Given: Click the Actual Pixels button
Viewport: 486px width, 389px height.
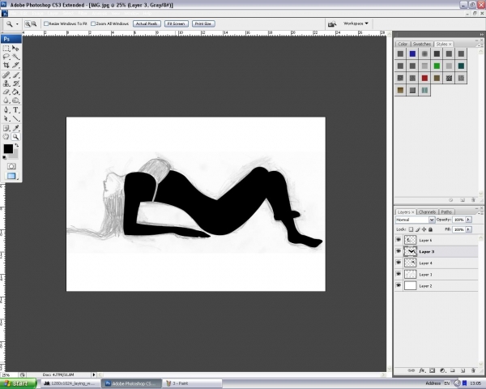Looking at the screenshot, I should point(147,24).
